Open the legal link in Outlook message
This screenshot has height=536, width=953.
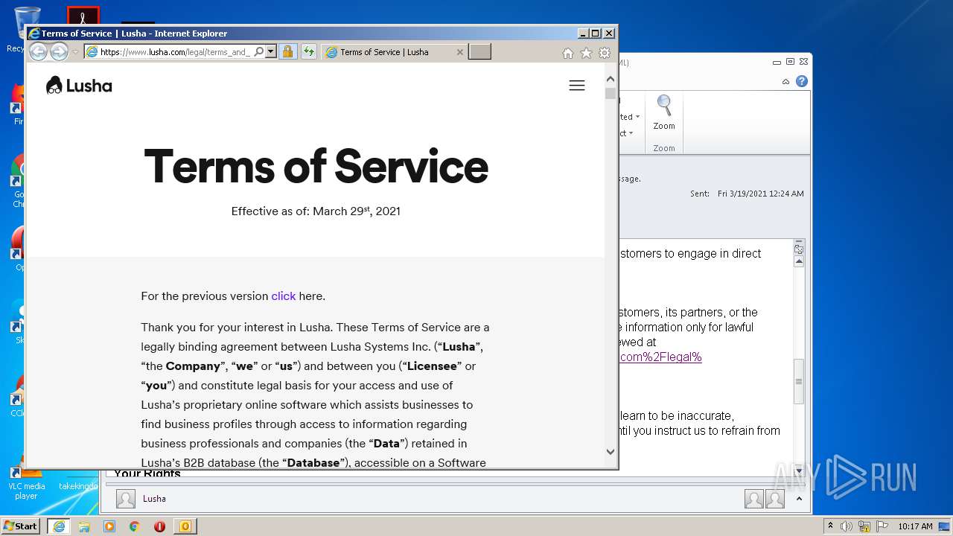660,357
